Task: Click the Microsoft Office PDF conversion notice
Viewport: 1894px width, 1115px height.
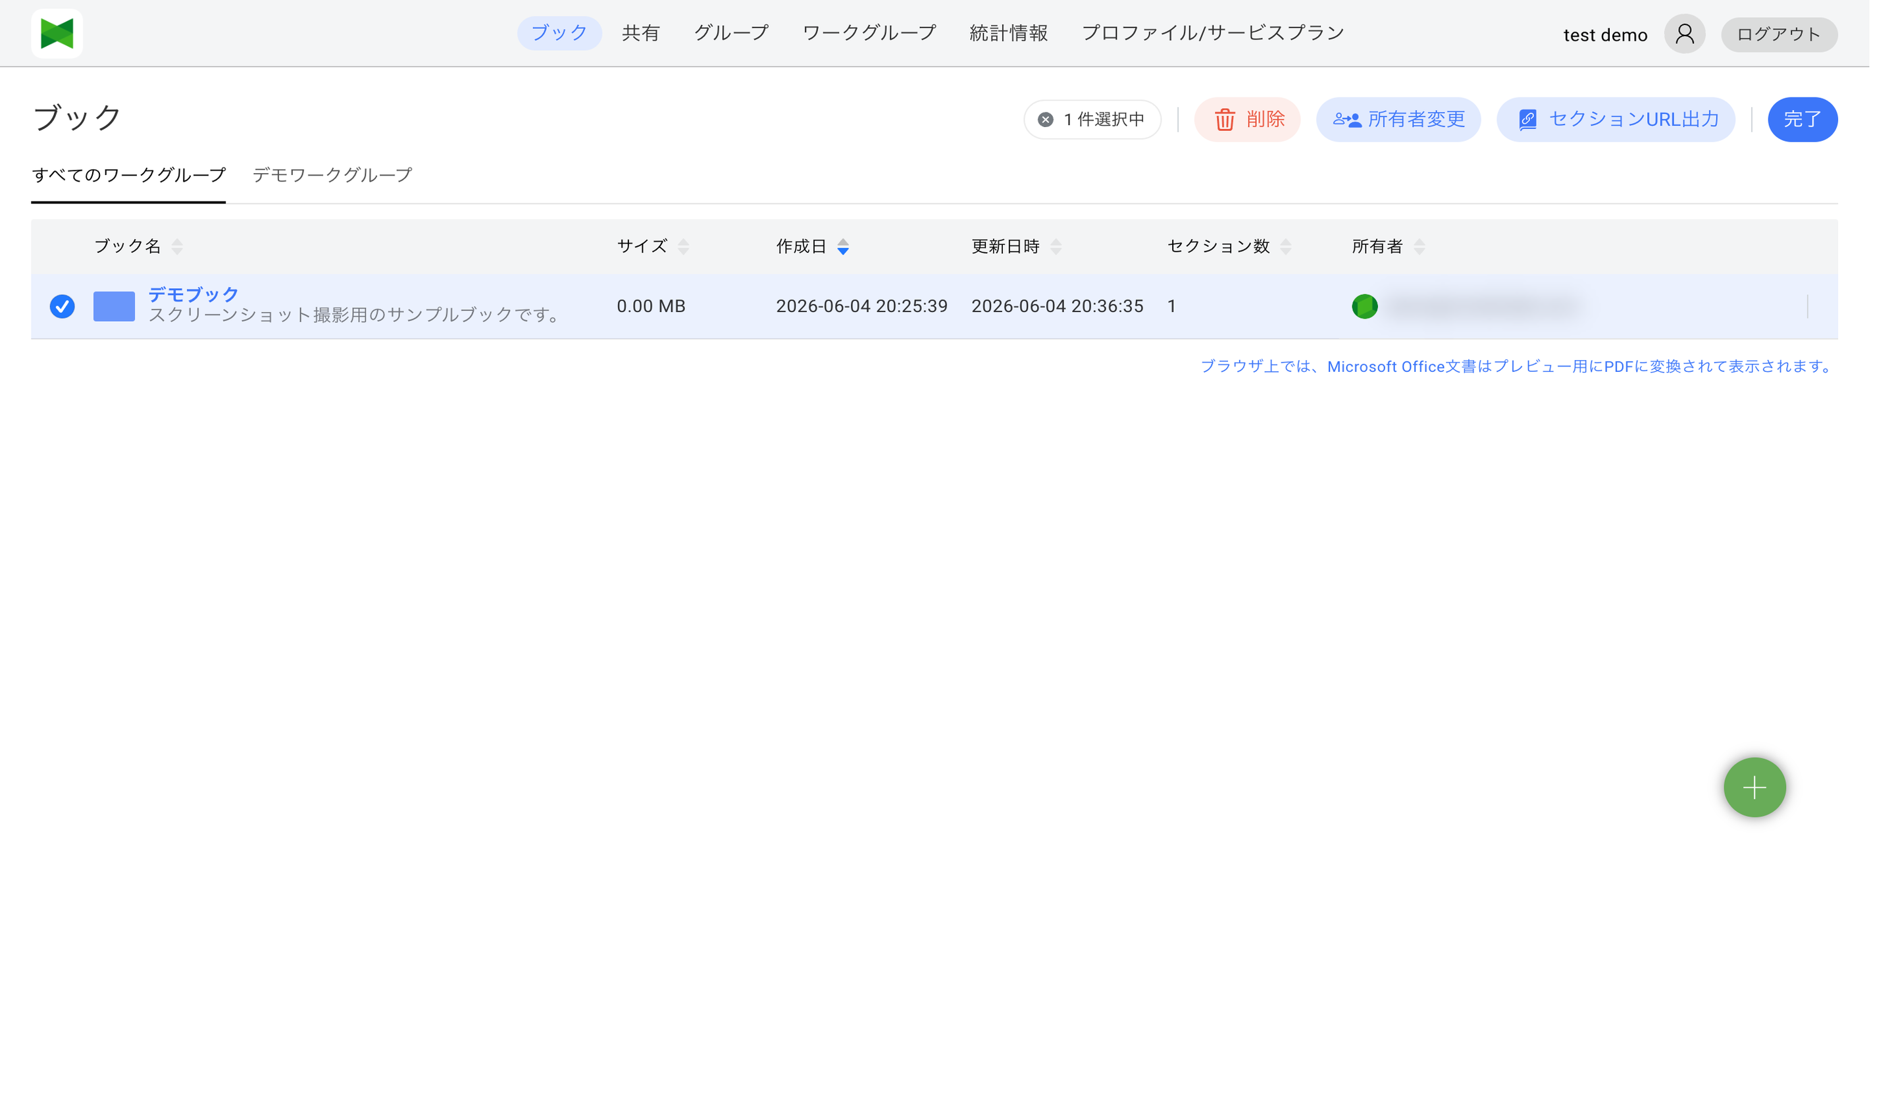Action: point(1518,367)
